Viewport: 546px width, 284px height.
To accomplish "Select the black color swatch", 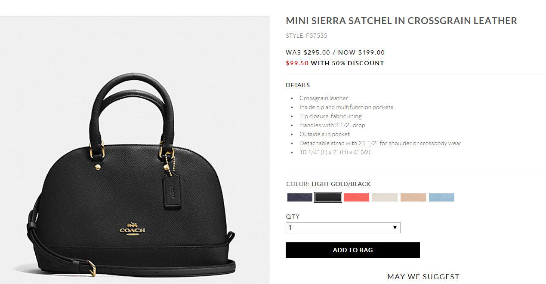I will pos(328,197).
